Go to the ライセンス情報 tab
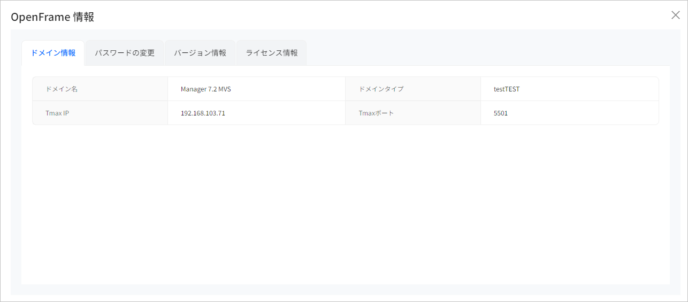 coord(272,53)
